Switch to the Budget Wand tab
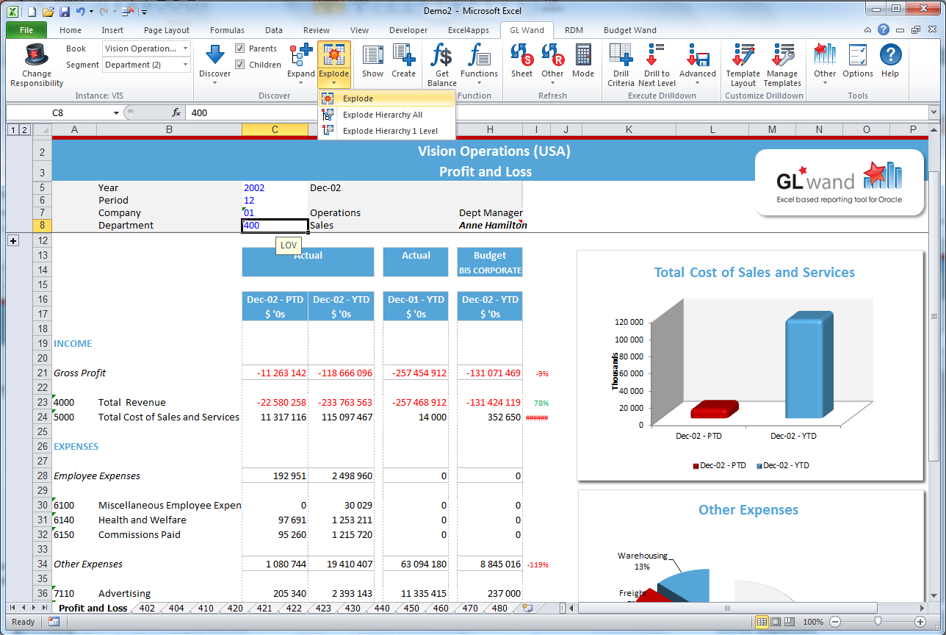 tap(629, 30)
